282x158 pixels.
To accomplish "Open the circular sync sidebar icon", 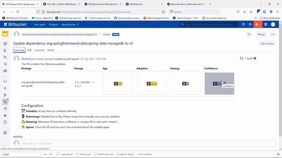I will coord(5,122).
